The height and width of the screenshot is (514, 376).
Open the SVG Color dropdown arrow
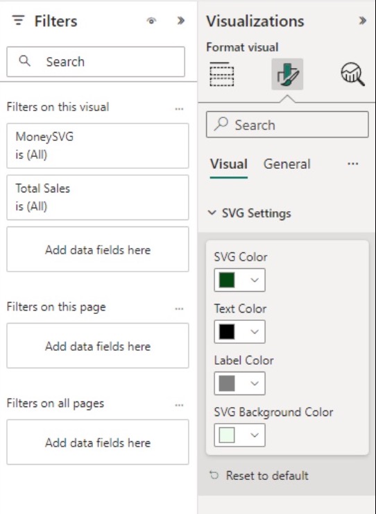pos(255,280)
